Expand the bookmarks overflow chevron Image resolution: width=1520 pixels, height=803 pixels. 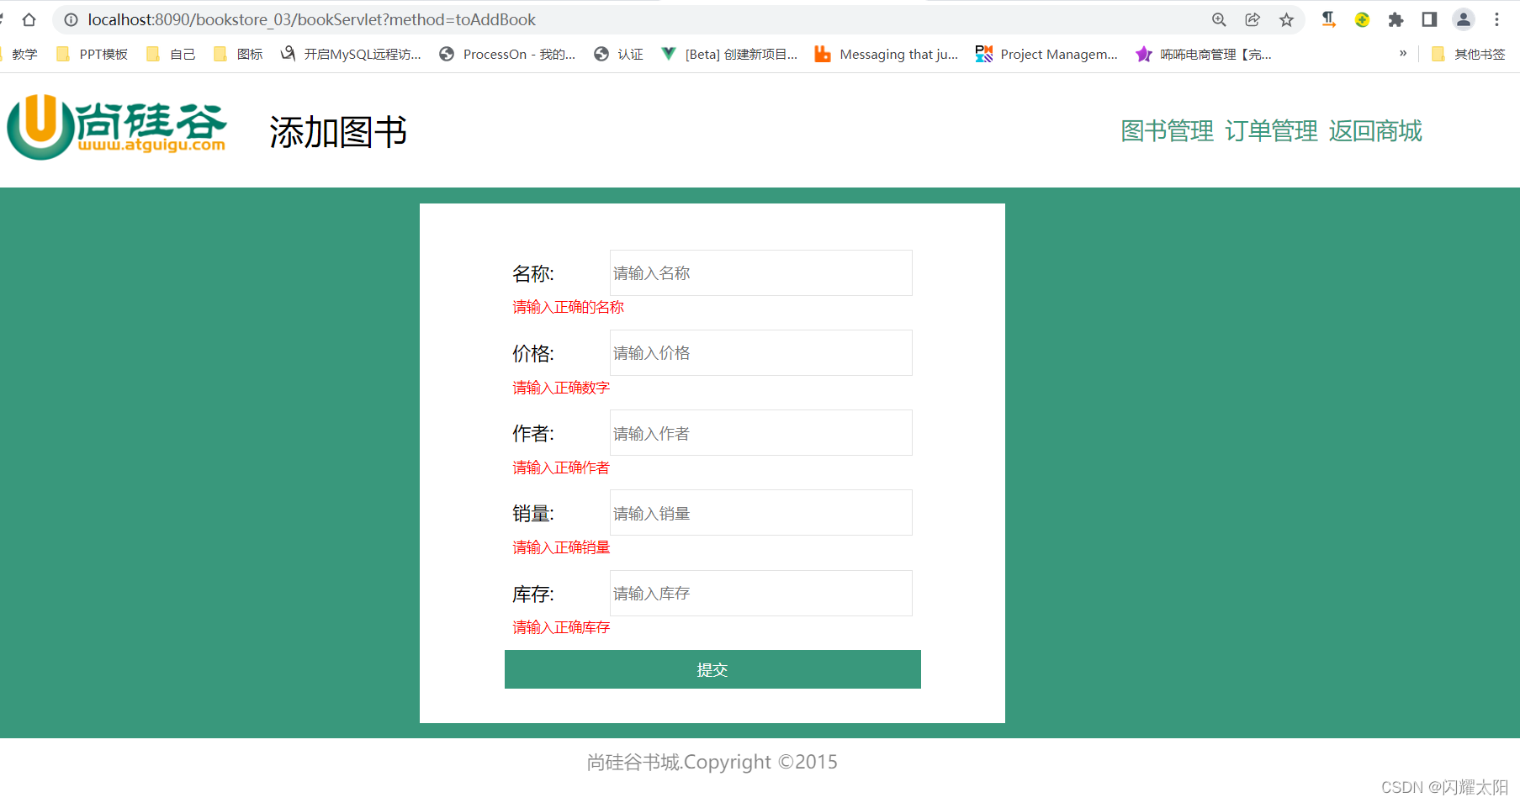1401,53
